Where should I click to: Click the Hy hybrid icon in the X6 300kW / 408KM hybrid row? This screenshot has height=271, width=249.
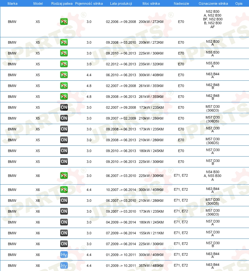click(64, 255)
